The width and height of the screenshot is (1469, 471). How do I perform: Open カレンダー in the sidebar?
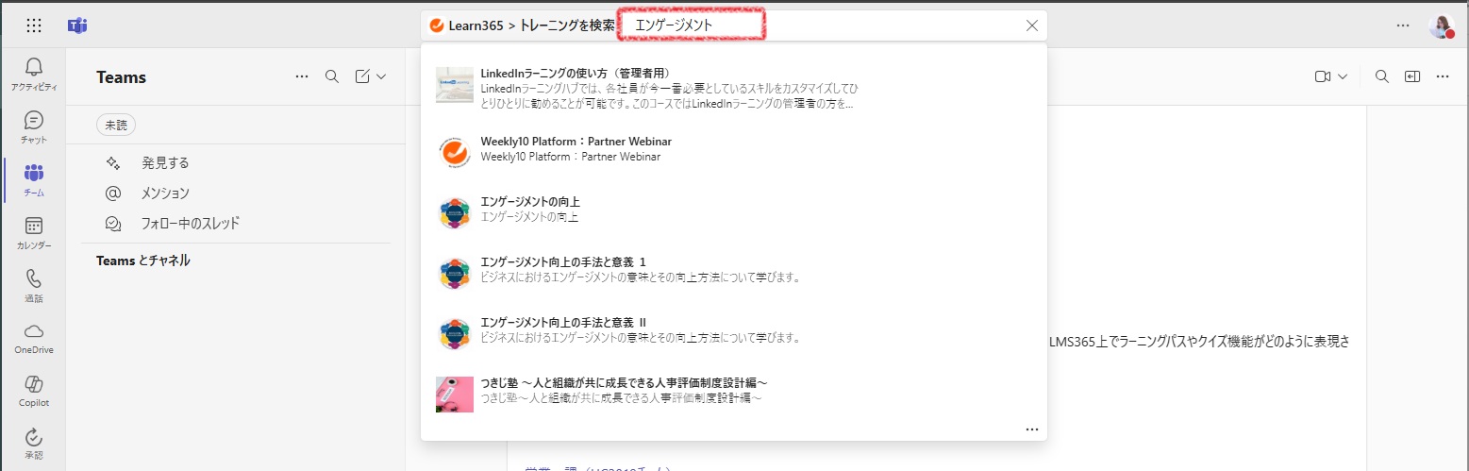[34, 232]
